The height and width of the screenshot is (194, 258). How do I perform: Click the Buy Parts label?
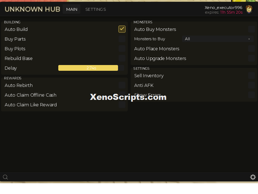pyautogui.click(x=15, y=39)
